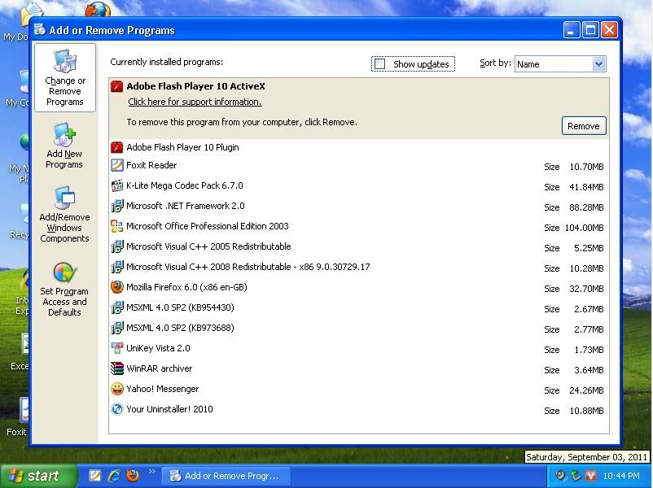The width and height of the screenshot is (653, 488).
Task: Select the Adobe Flash Player 10 Plugin icon
Action: [x=116, y=147]
